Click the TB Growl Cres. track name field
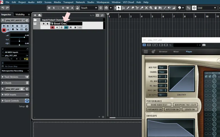Image resolution: width=220 pixels, height=137 pixels. tap(66, 24)
